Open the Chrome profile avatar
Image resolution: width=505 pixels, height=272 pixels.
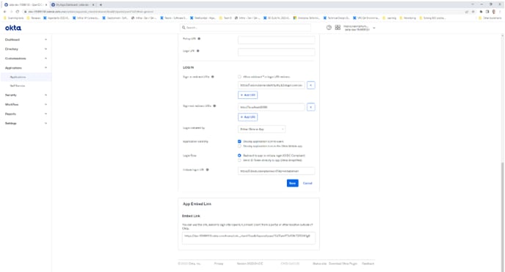tap(494, 12)
